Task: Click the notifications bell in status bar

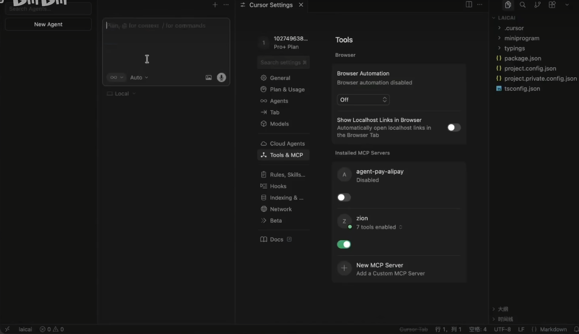Action: tap(576, 329)
